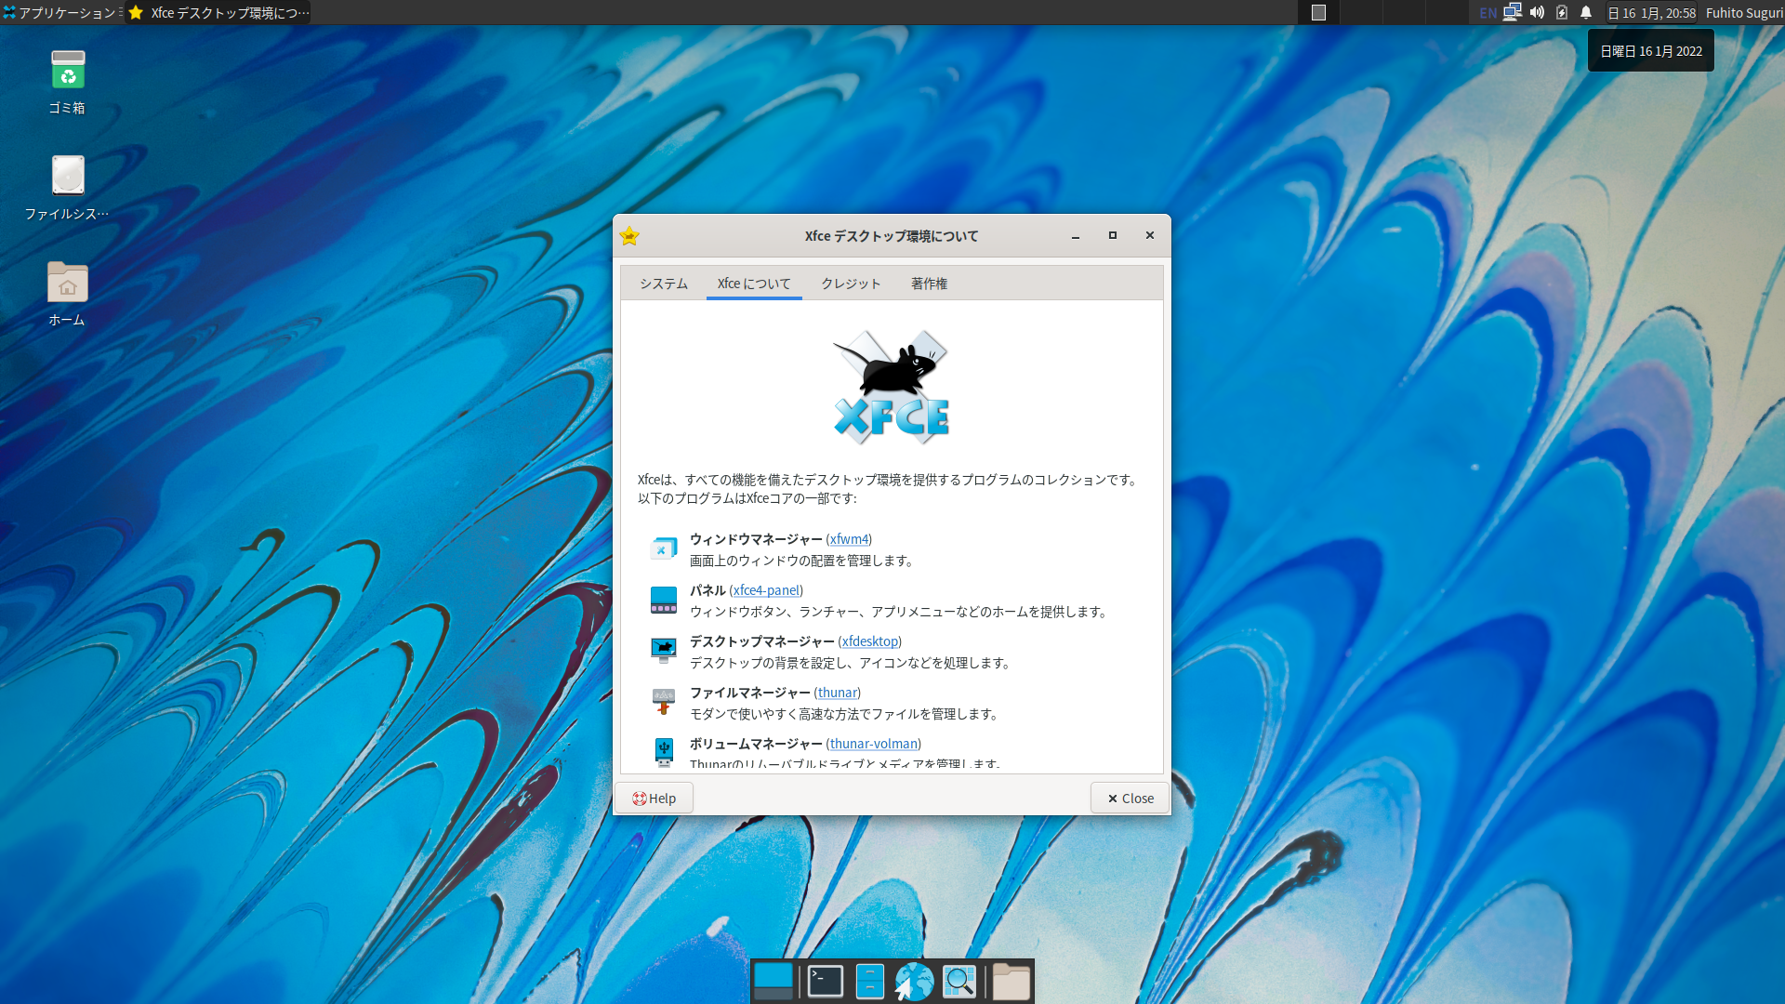The image size is (1785, 1004).
Task: Open the 著作権 tab
Action: 929,284
